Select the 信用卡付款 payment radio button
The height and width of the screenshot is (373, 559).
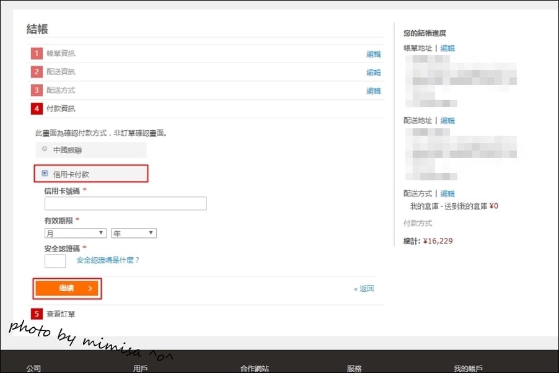44,173
